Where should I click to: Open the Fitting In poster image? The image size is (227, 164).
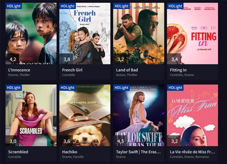click(x=192, y=34)
